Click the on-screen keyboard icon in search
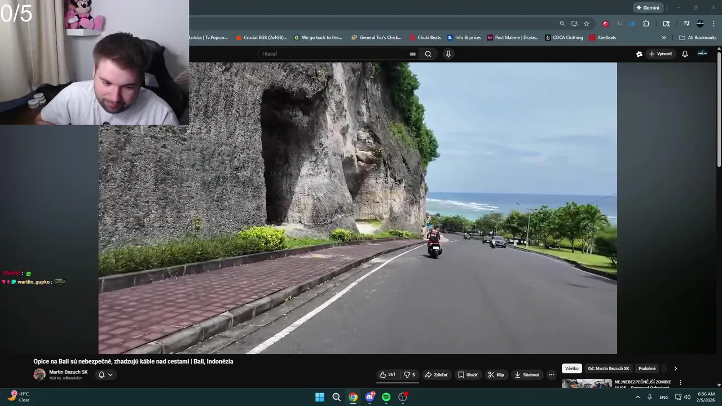 coord(412,54)
